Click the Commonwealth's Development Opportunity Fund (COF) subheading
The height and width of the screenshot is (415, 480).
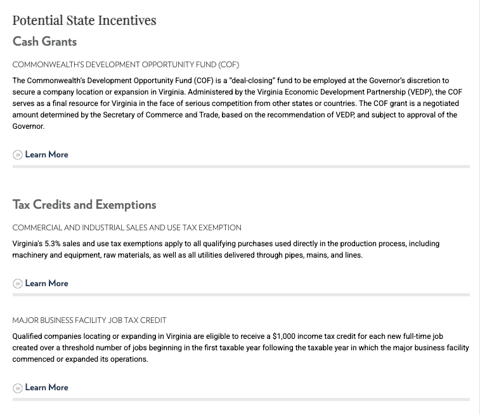(x=126, y=65)
